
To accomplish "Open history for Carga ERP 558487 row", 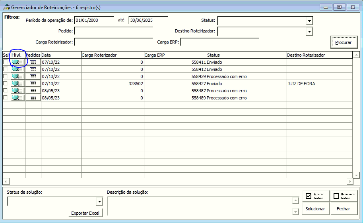I will click(18, 91).
